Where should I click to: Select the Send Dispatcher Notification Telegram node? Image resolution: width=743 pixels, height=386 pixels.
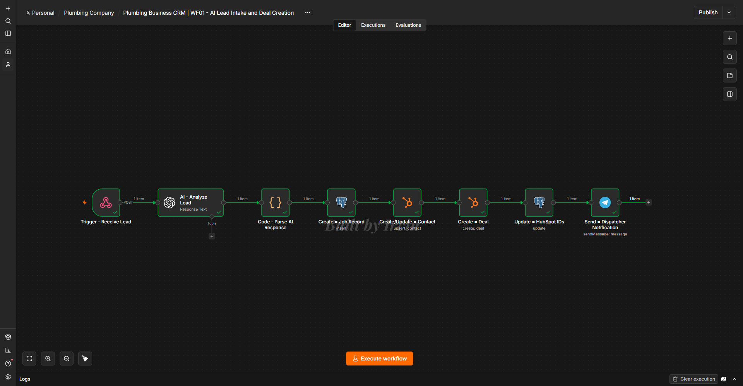coord(605,202)
